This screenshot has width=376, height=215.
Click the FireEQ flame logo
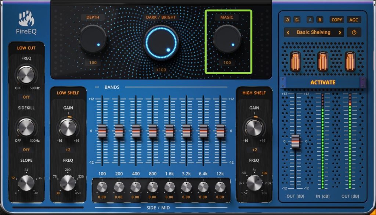[26, 18]
